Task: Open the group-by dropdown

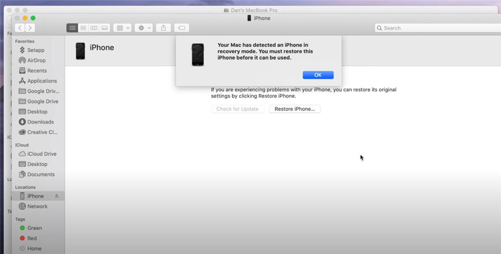Action: pyautogui.click(x=122, y=27)
